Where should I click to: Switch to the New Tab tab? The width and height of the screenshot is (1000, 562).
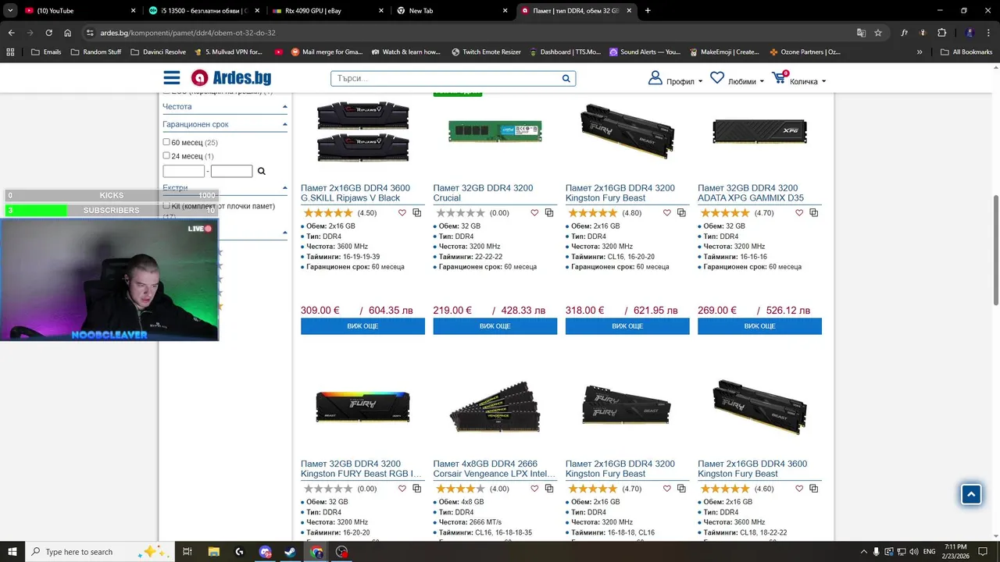point(452,11)
